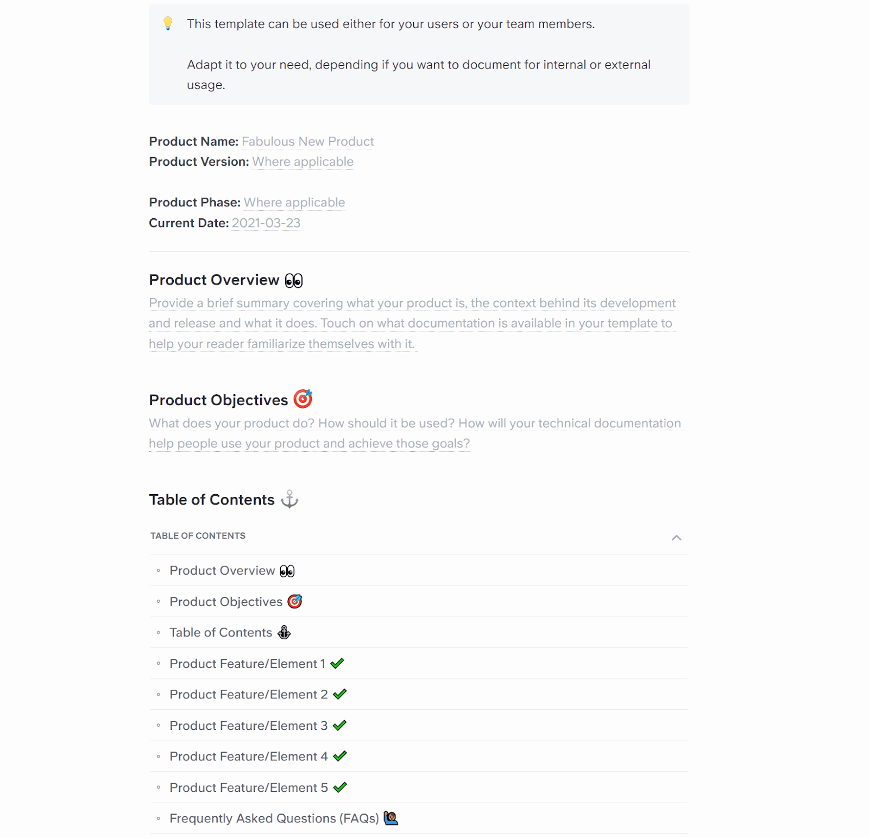Open Frequently Asked Questions (FAQs) entry
This screenshot has width=869, height=838.
click(274, 818)
